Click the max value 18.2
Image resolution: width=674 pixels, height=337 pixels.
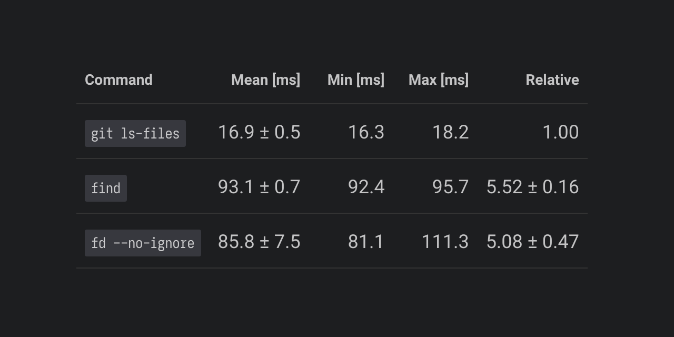pos(450,132)
